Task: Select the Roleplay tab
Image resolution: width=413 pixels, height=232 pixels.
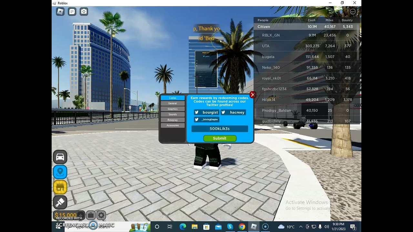Action: point(173,120)
